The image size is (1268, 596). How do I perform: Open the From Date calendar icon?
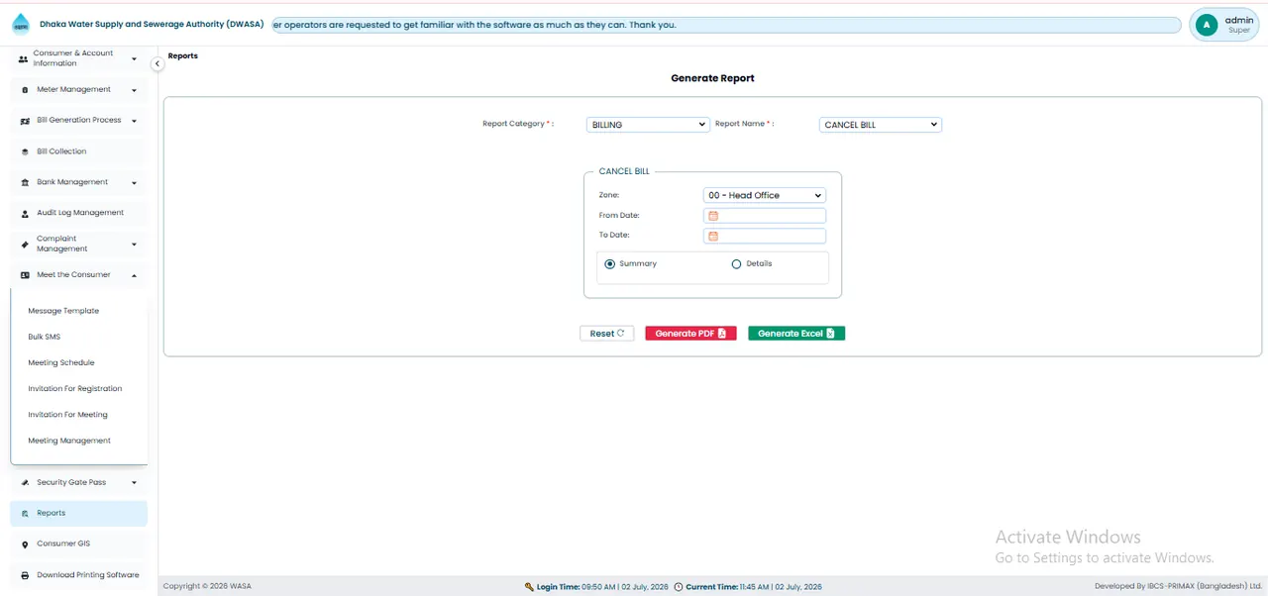713,216
